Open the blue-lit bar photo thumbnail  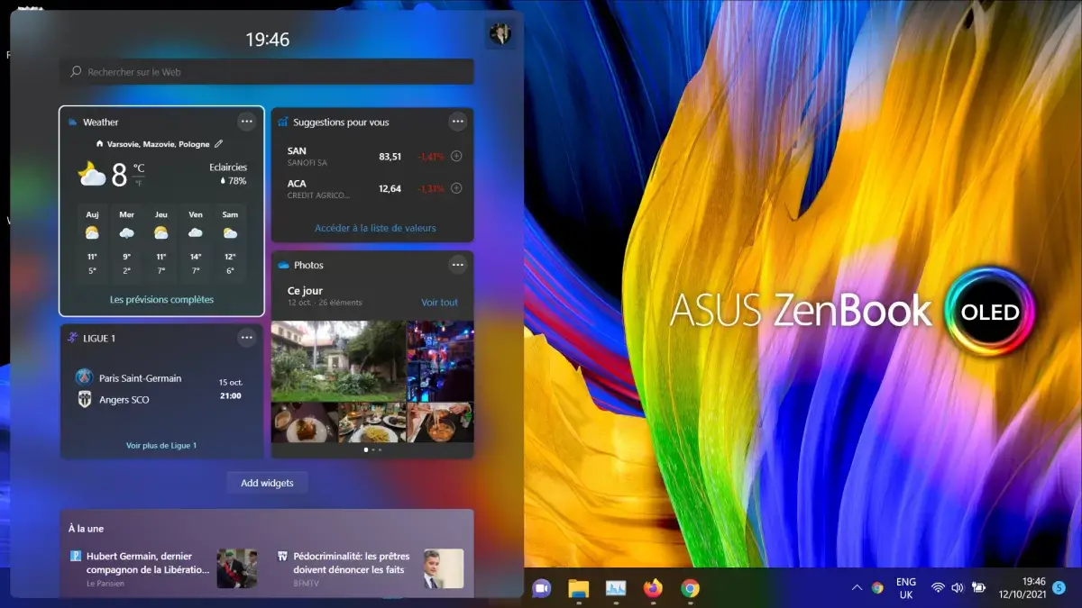(x=440, y=360)
